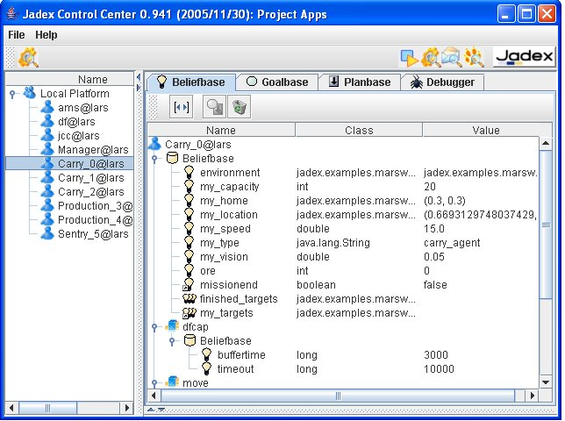Expand the move capability node
The width and height of the screenshot is (565, 421).
(x=154, y=382)
